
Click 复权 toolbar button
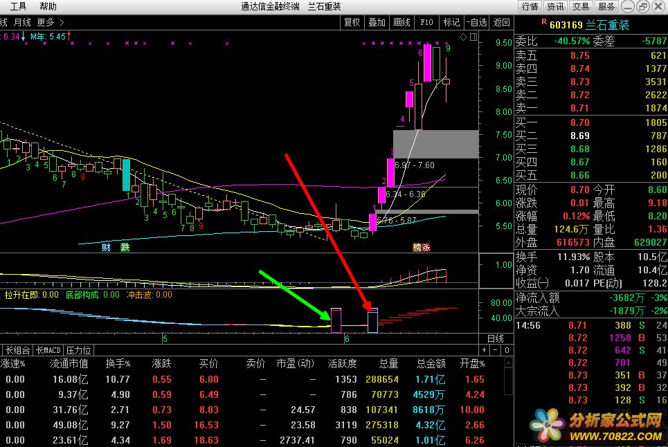(352, 23)
